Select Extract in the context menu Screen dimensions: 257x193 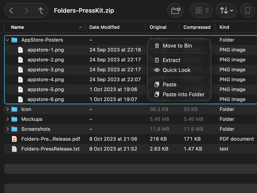coord(171,60)
